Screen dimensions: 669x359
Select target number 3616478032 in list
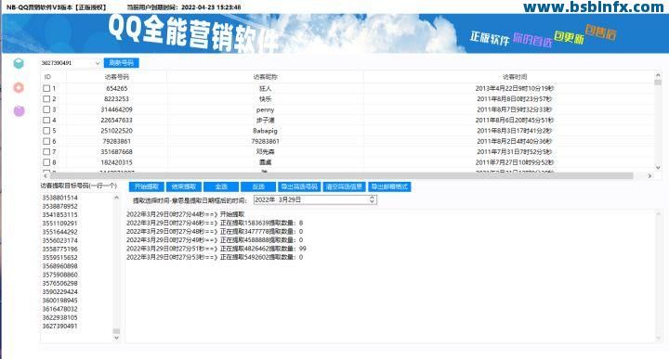59,309
